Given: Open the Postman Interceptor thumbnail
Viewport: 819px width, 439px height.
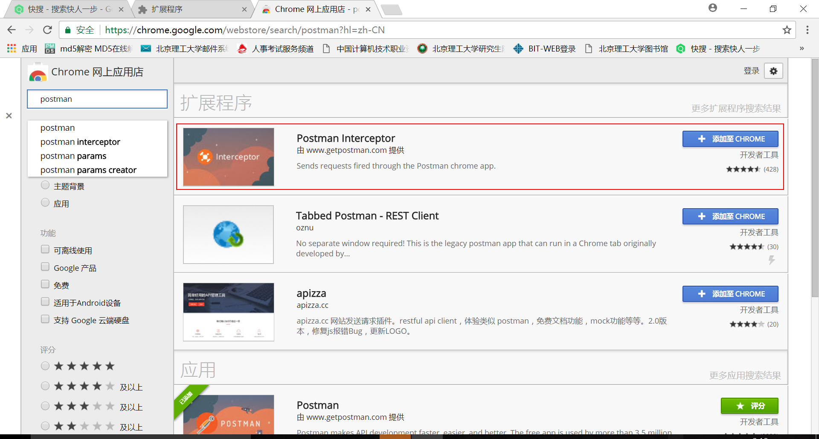Looking at the screenshot, I should [x=229, y=157].
